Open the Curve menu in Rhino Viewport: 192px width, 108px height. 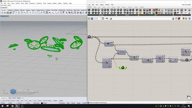(x=13, y=3)
